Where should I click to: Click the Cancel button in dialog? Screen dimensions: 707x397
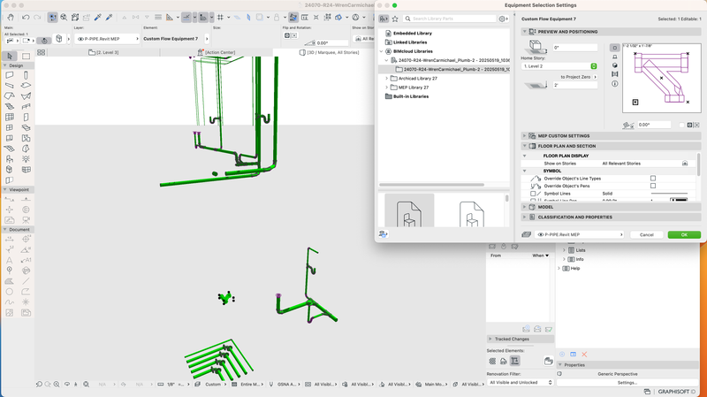point(646,234)
